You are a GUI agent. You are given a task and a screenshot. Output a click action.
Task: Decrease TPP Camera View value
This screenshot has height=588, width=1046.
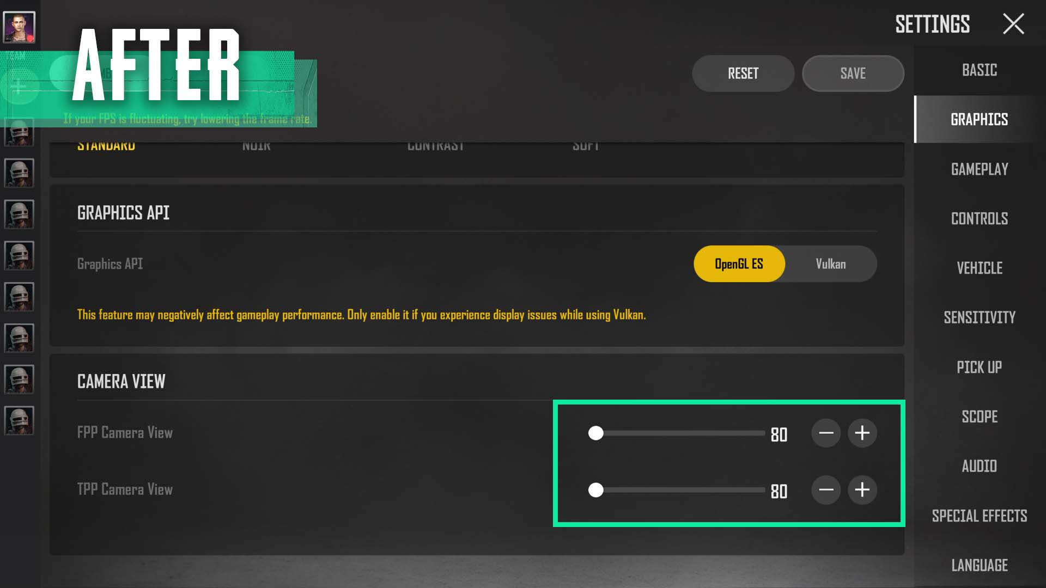coord(826,489)
